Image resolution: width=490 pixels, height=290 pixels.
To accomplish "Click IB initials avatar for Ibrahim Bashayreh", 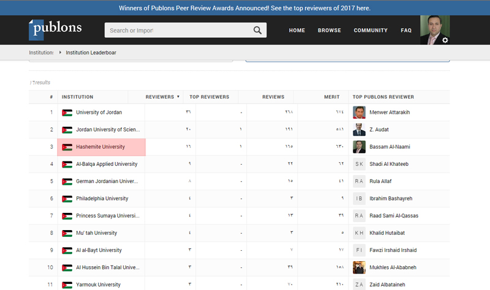I will pos(359,199).
